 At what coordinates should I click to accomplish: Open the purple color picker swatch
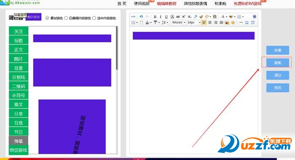[33, 17]
